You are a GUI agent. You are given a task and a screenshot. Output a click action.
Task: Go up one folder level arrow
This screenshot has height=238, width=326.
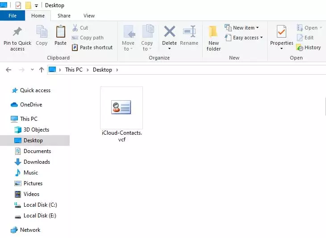coord(42,70)
